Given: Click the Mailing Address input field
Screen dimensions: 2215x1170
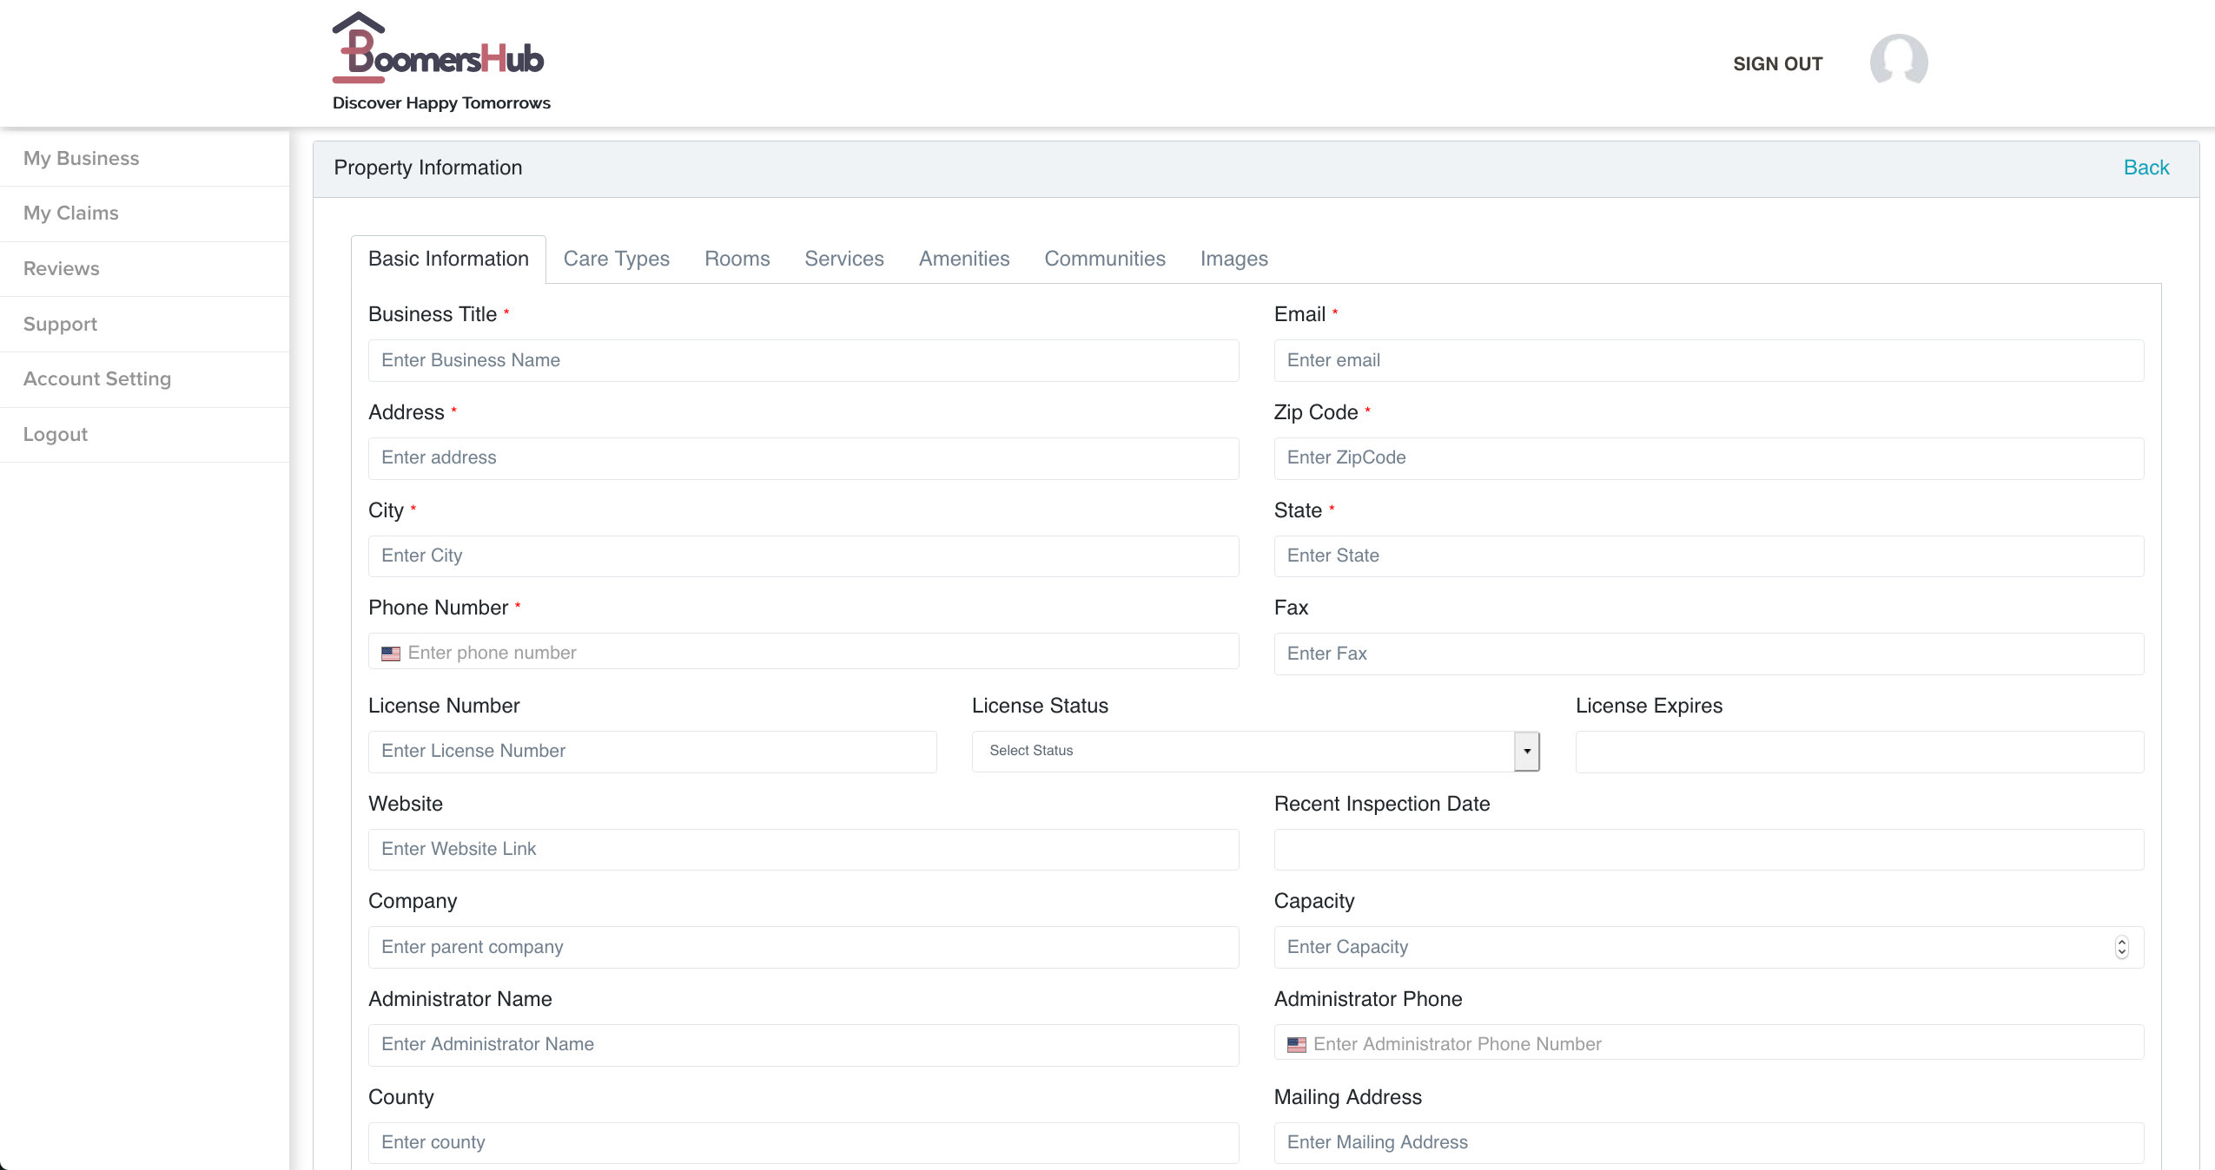Looking at the screenshot, I should point(1709,1143).
